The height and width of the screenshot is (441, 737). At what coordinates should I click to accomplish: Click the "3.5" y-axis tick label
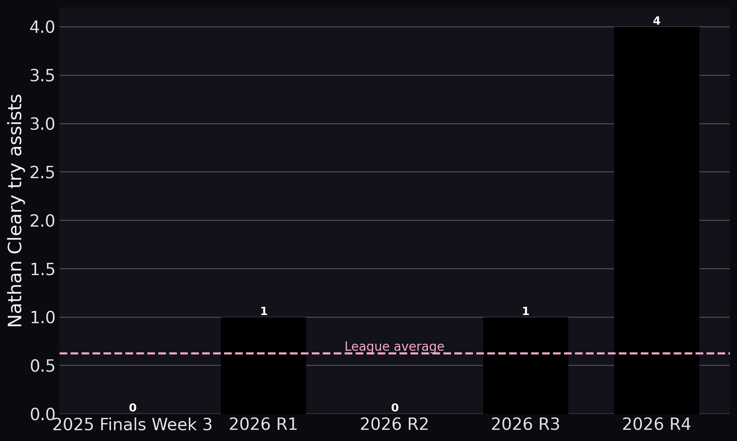tap(42, 76)
